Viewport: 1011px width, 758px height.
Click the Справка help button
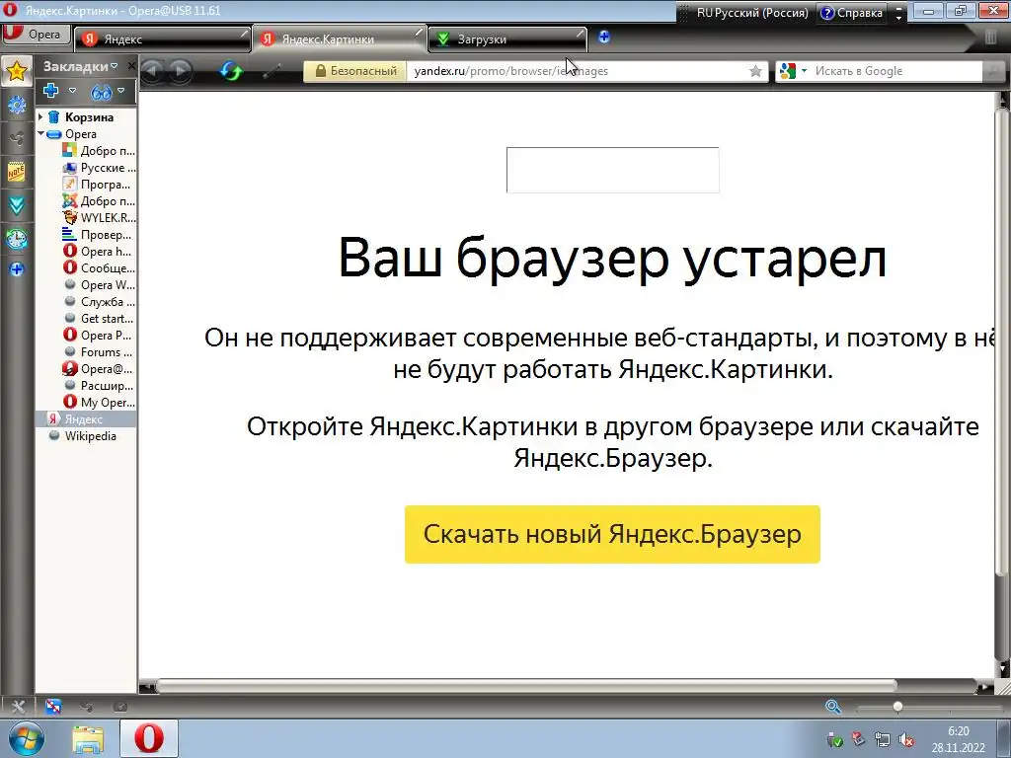(x=852, y=13)
